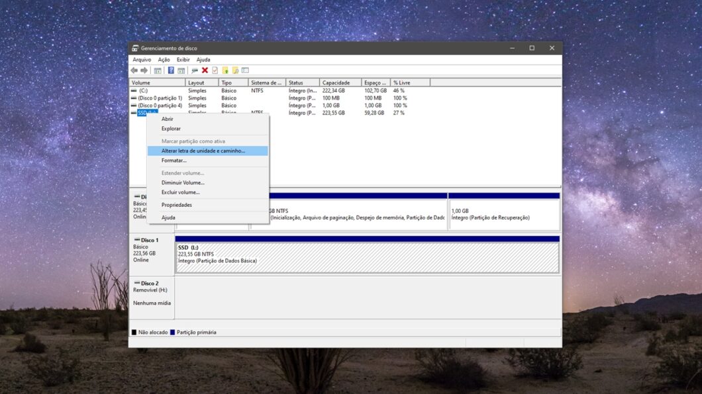Open the Arquivo menu
Image resolution: width=702 pixels, height=394 pixels.
[142, 59]
